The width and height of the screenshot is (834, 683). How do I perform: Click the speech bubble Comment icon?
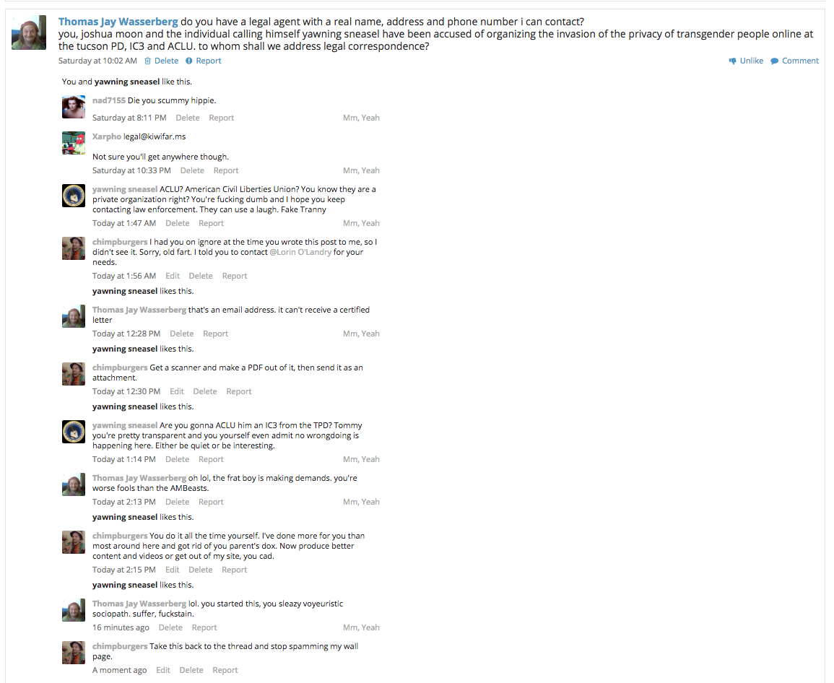pyautogui.click(x=774, y=61)
